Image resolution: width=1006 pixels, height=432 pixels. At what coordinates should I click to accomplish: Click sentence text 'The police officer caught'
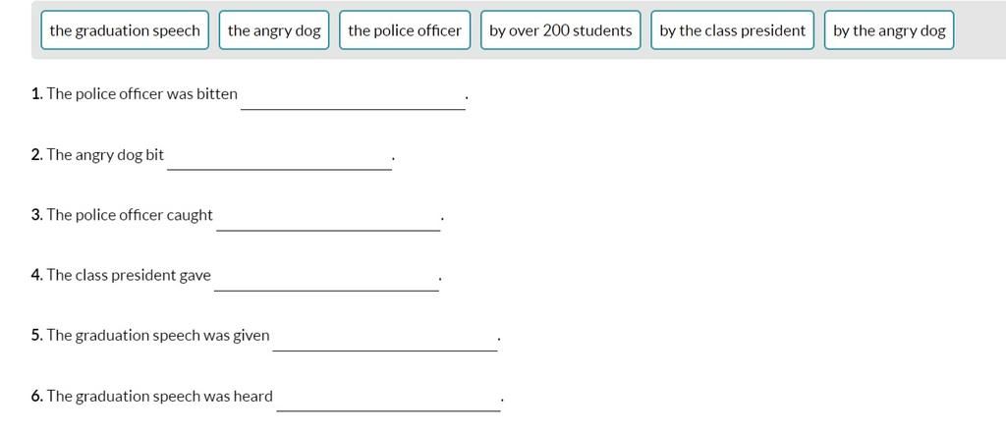(130, 215)
